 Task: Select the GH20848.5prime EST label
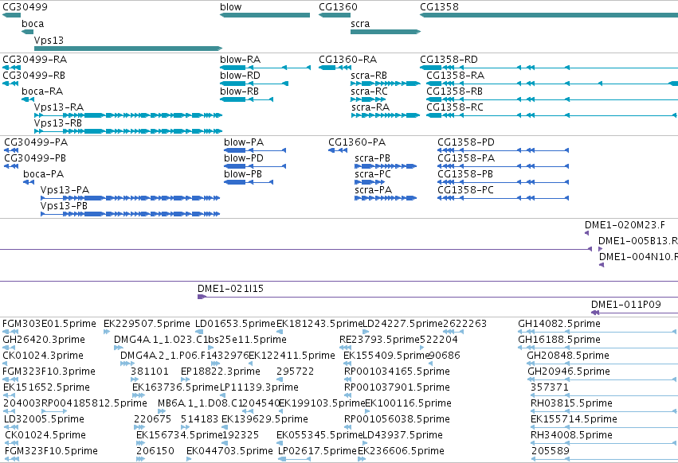point(568,356)
